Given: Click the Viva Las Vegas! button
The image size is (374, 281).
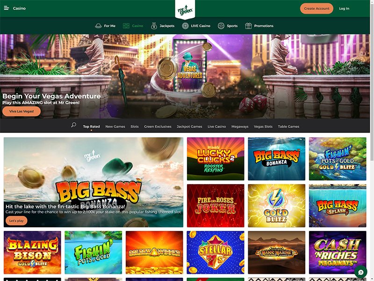Looking at the screenshot, I should click(x=22, y=111).
